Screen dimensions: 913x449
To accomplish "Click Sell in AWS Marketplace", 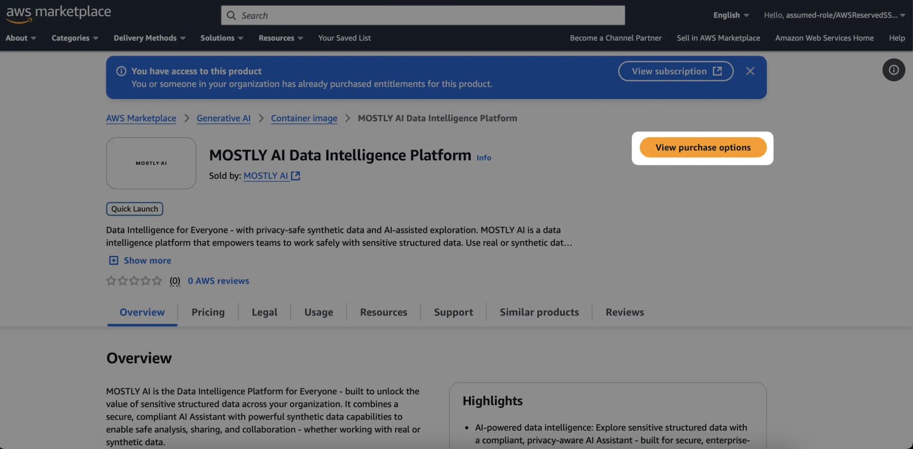I will (718, 38).
